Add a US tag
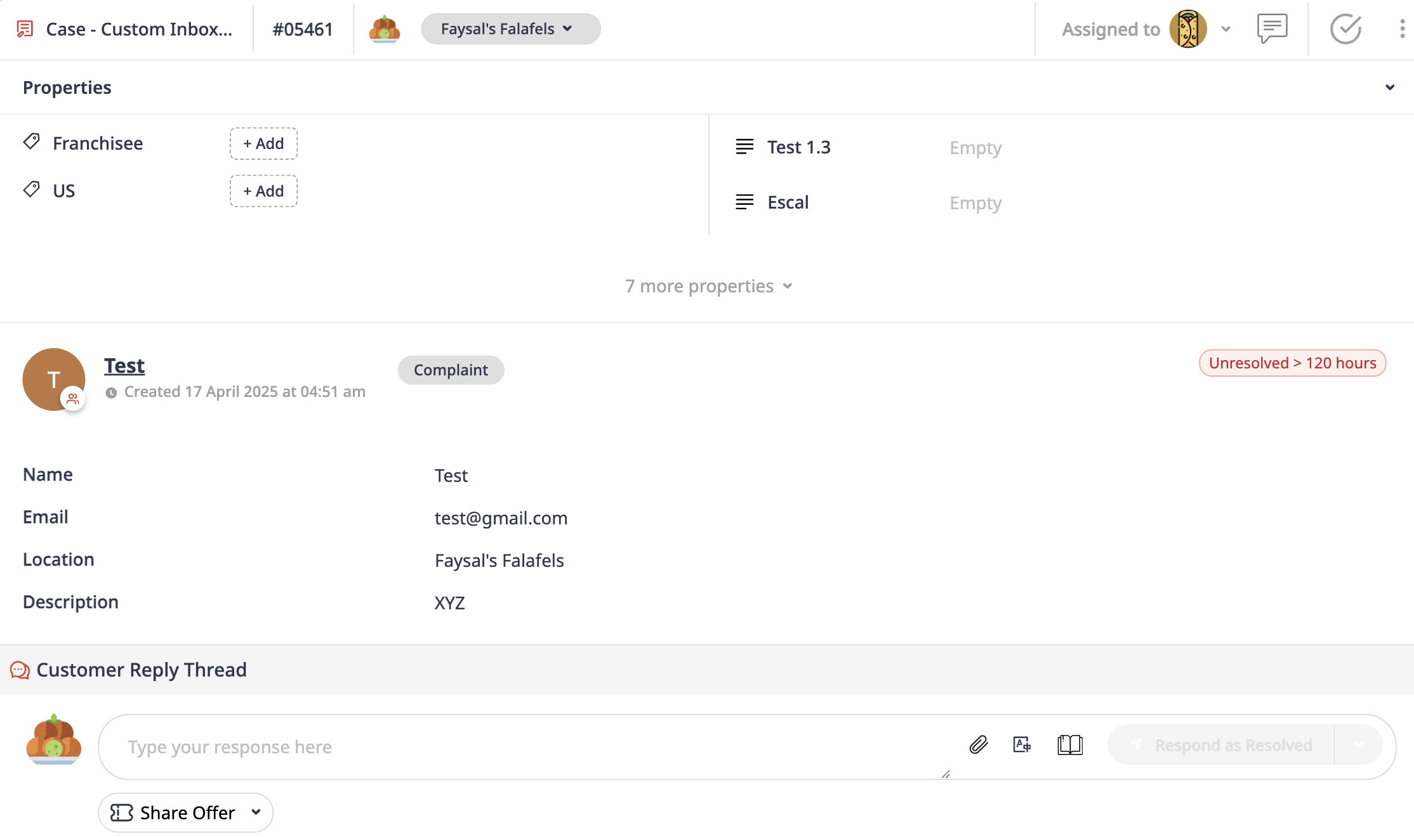 [x=263, y=191]
